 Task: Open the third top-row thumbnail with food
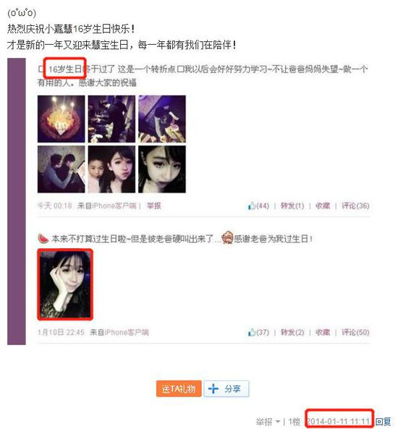pyautogui.click(x=162, y=119)
